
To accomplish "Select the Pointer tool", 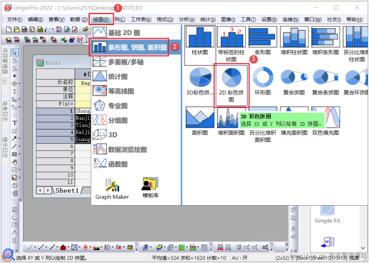I will tap(15, 52).
